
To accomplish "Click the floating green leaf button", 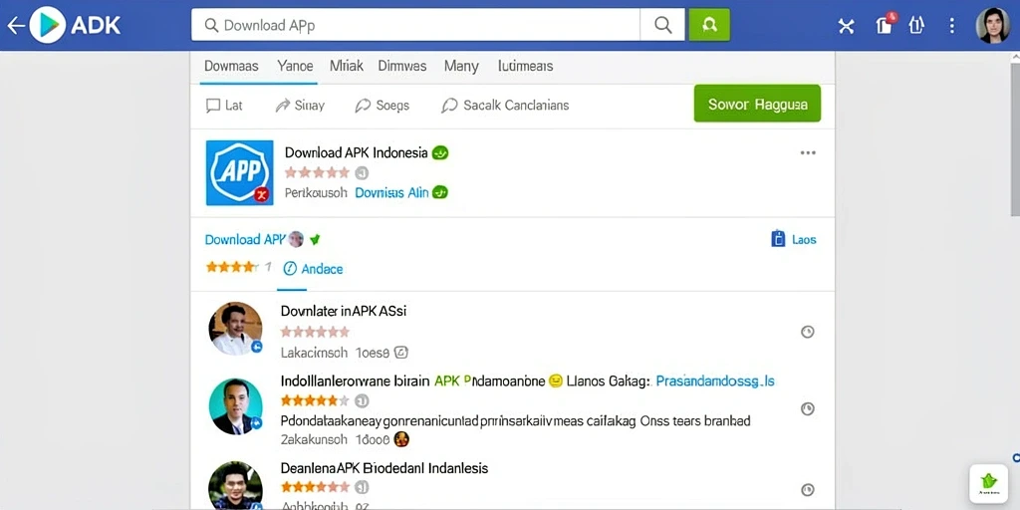I will pyautogui.click(x=989, y=482).
